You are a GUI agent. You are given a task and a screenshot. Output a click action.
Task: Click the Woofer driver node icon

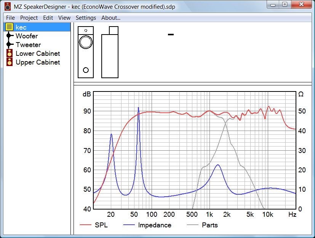click(9, 36)
